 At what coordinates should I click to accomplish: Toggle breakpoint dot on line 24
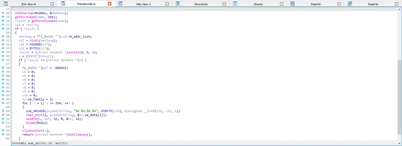coord(3,13)
